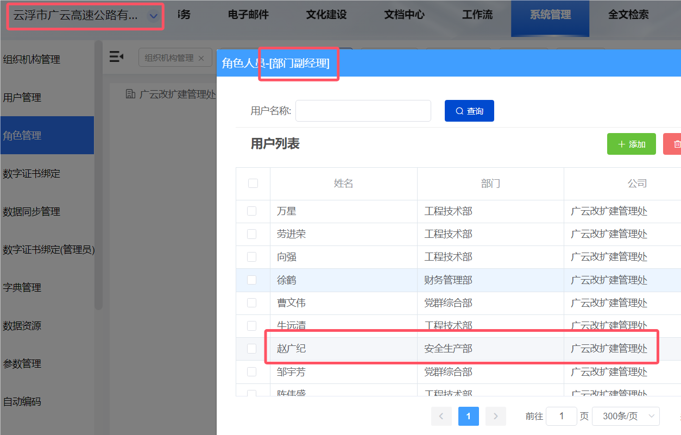The image size is (681, 435).
Task: Click 党群综合部 in 曹文伟's row
Action: point(448,303)
